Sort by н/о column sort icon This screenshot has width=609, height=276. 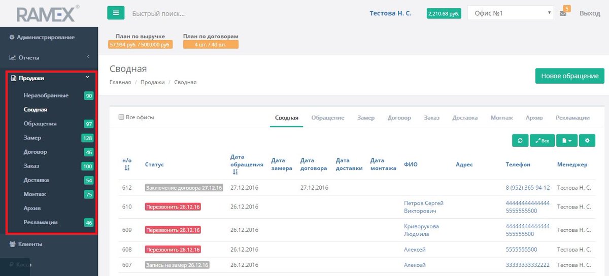click(126, 168)
